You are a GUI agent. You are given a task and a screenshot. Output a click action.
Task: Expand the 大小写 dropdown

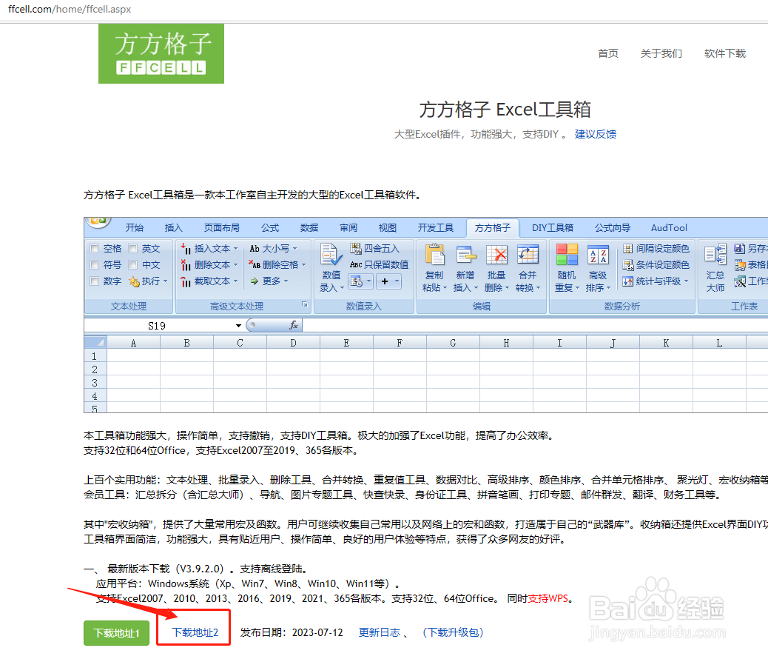(x=295, y=249)
